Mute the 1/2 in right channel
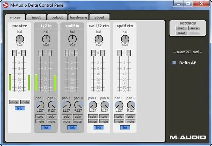 (52, 121)
